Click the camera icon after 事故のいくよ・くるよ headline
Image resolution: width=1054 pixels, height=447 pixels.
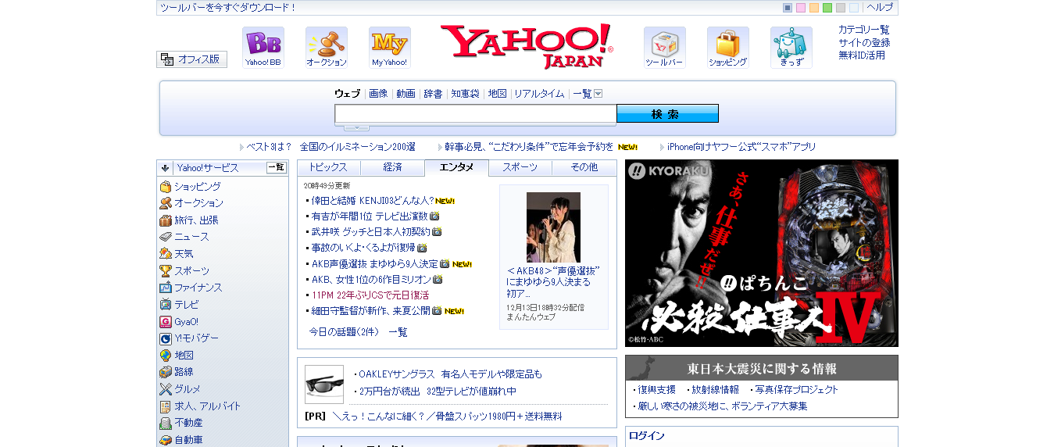(422, 248)
